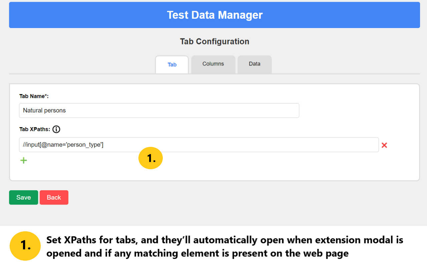Add a new XPath row with the plus icon
This screenshot has width=427, height=267.
click(x=23, y=160)
